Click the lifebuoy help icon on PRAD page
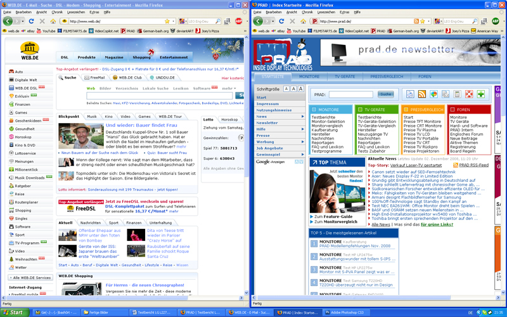Viewport: 507px width, 317px height. click(x=469, y=94)
